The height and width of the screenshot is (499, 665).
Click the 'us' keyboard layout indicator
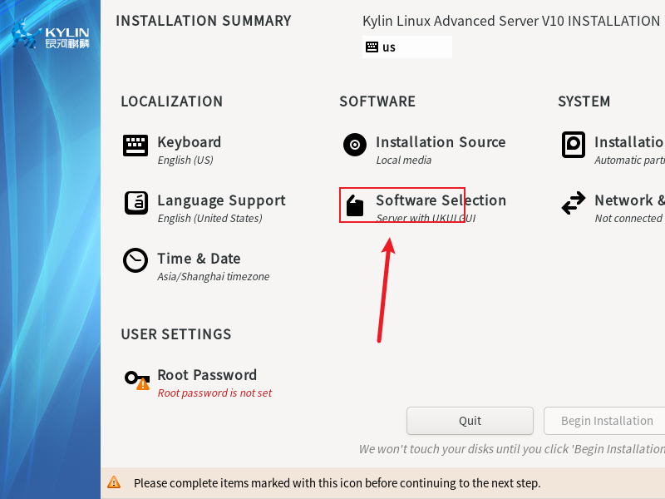tap(389, 47)
